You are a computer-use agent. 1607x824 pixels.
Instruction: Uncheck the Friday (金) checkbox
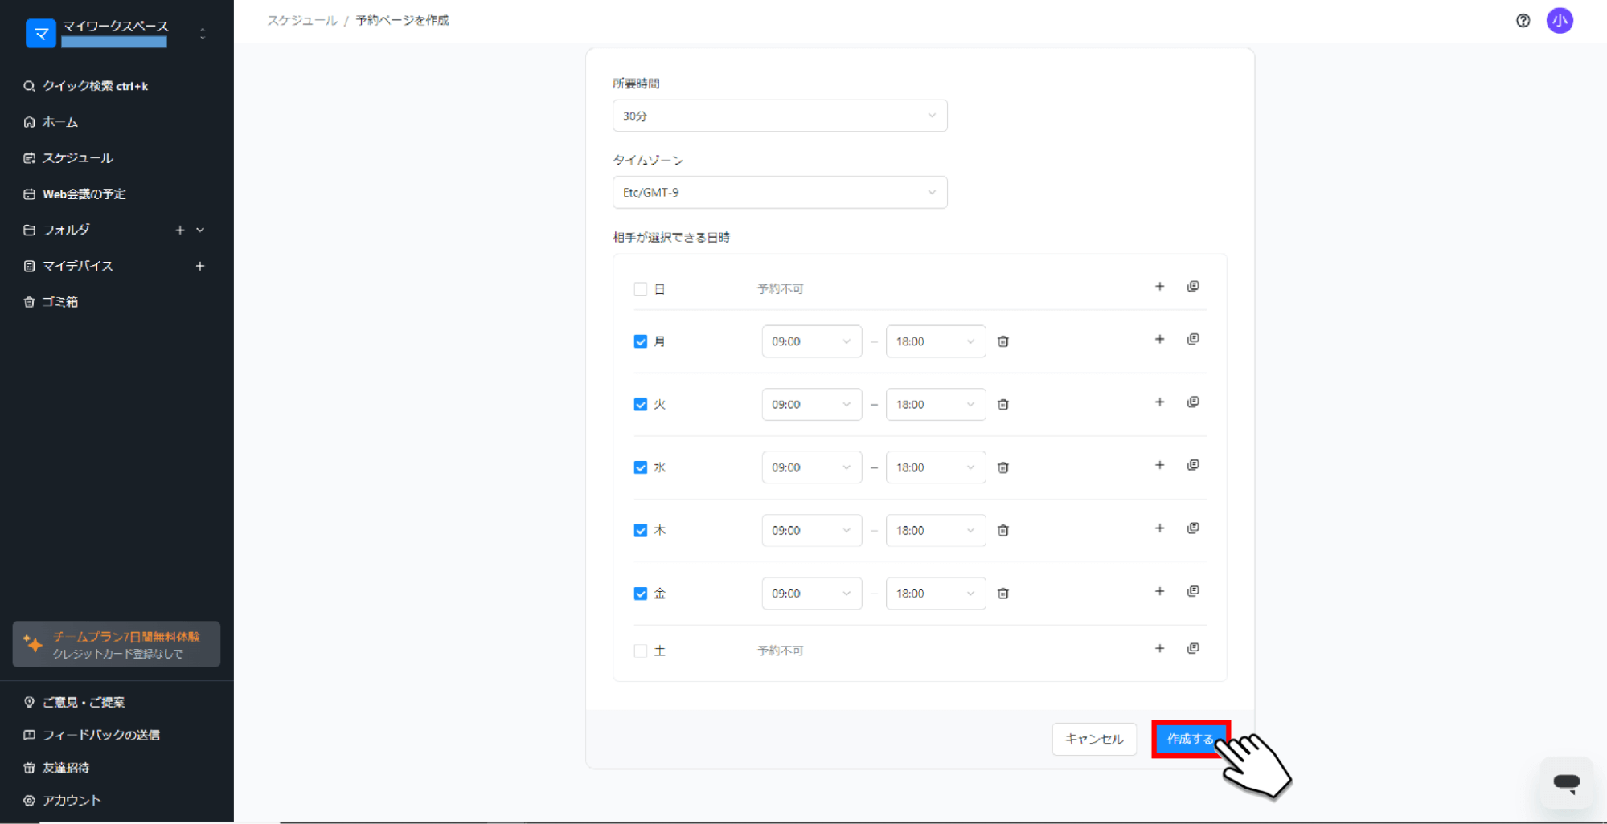tap(641, 594)
